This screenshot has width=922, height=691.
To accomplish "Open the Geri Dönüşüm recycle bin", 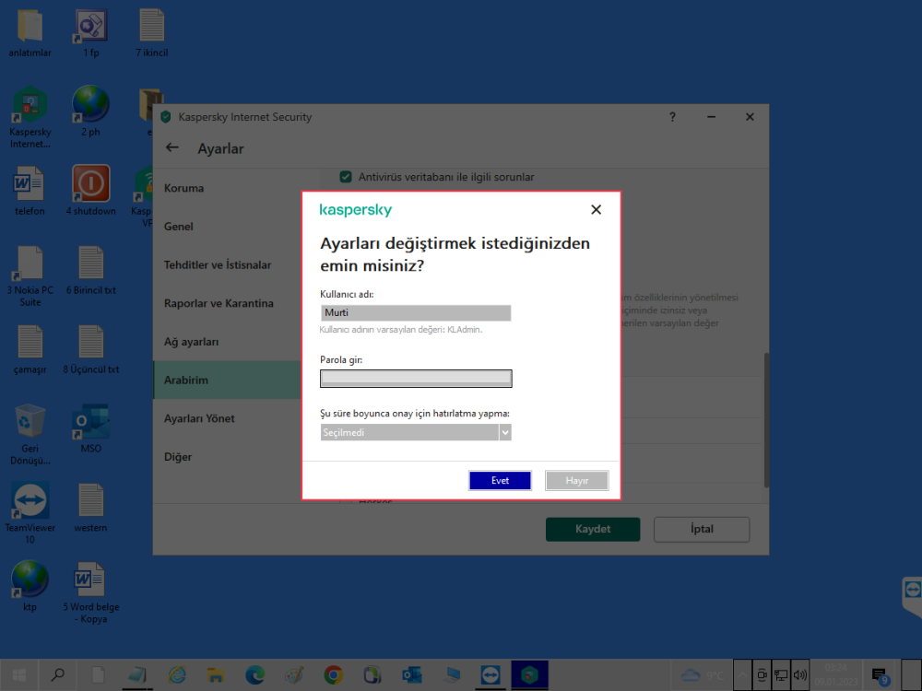I will click(30, 435).
